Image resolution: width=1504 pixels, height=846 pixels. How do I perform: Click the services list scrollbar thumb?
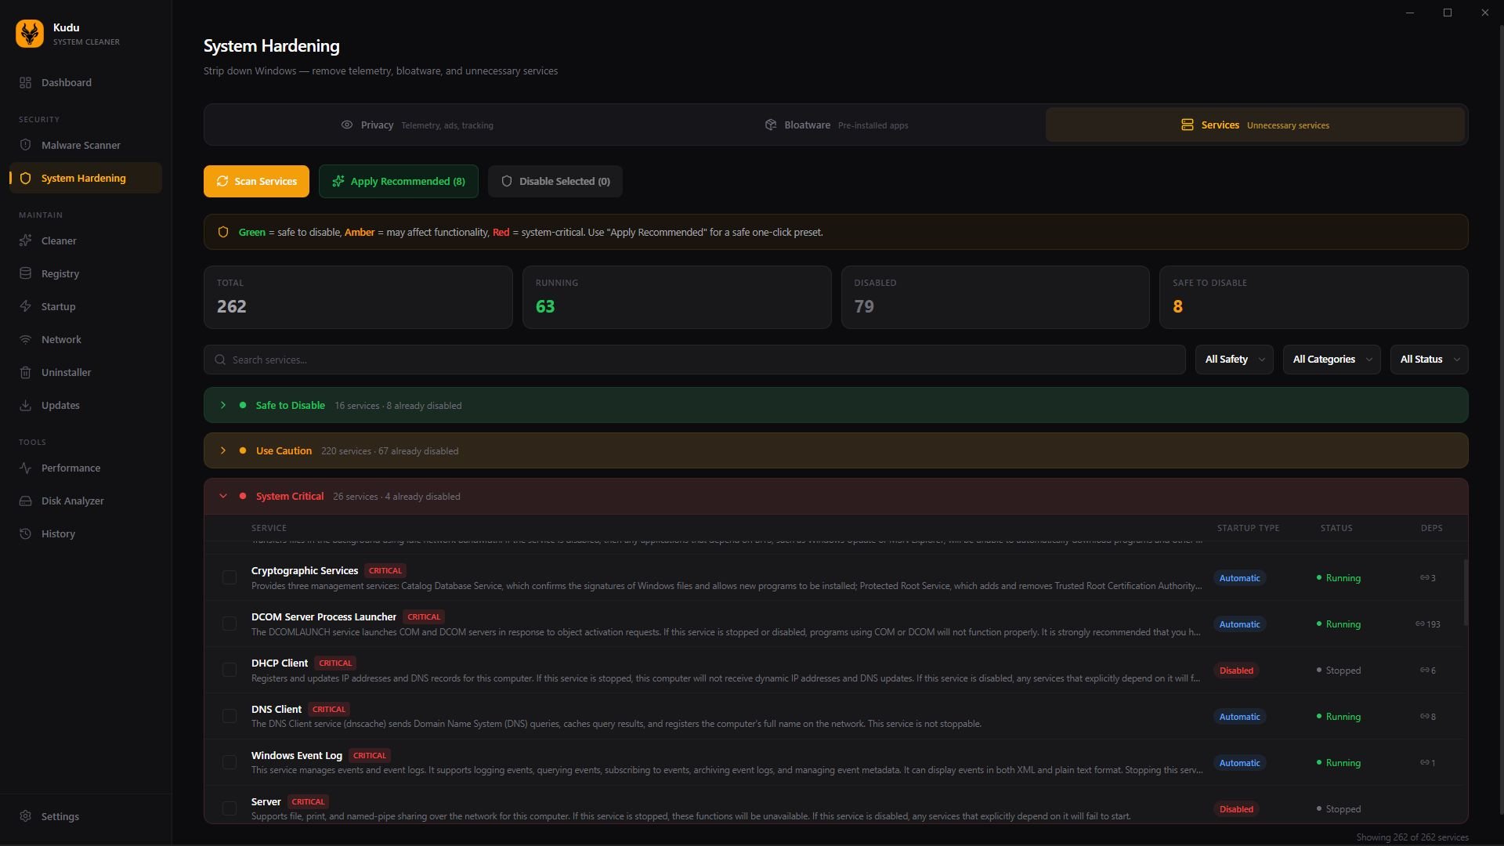click(1465, 592)
